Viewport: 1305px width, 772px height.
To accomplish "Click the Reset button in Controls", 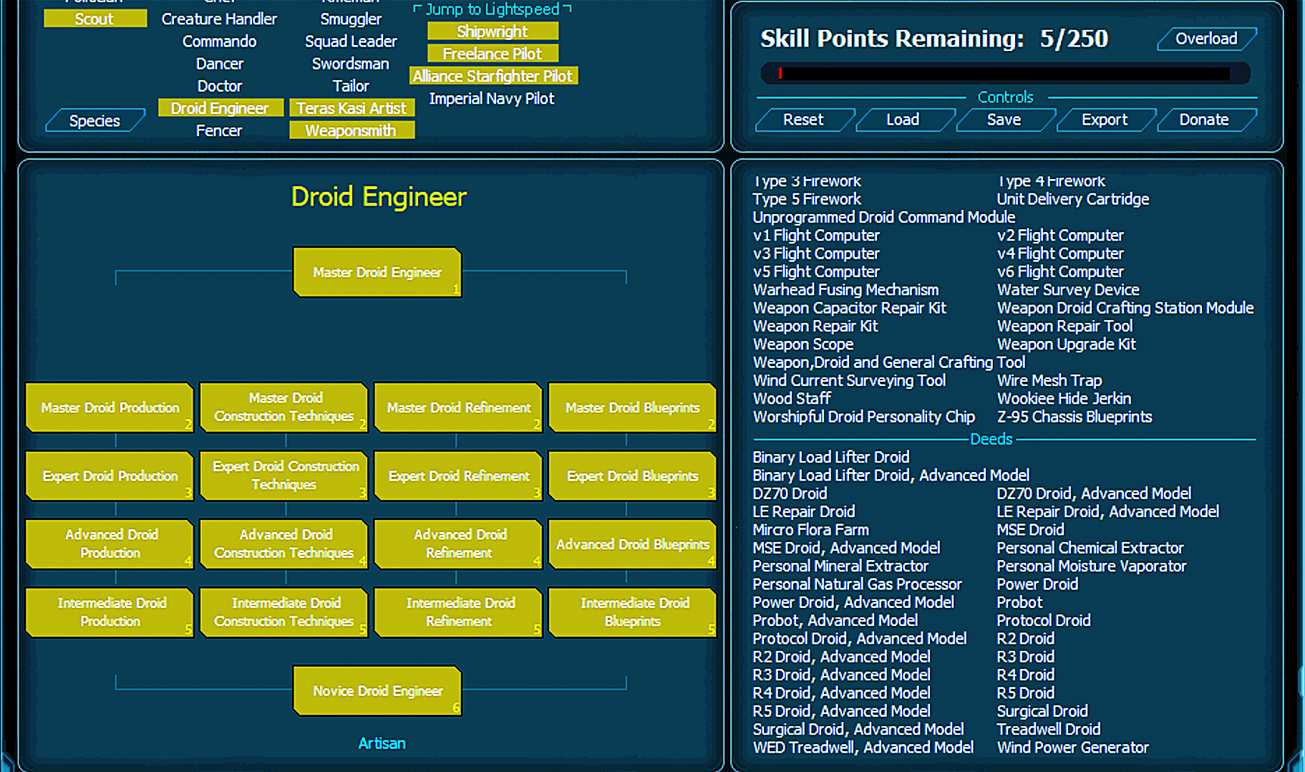I will tap(803, 120).
